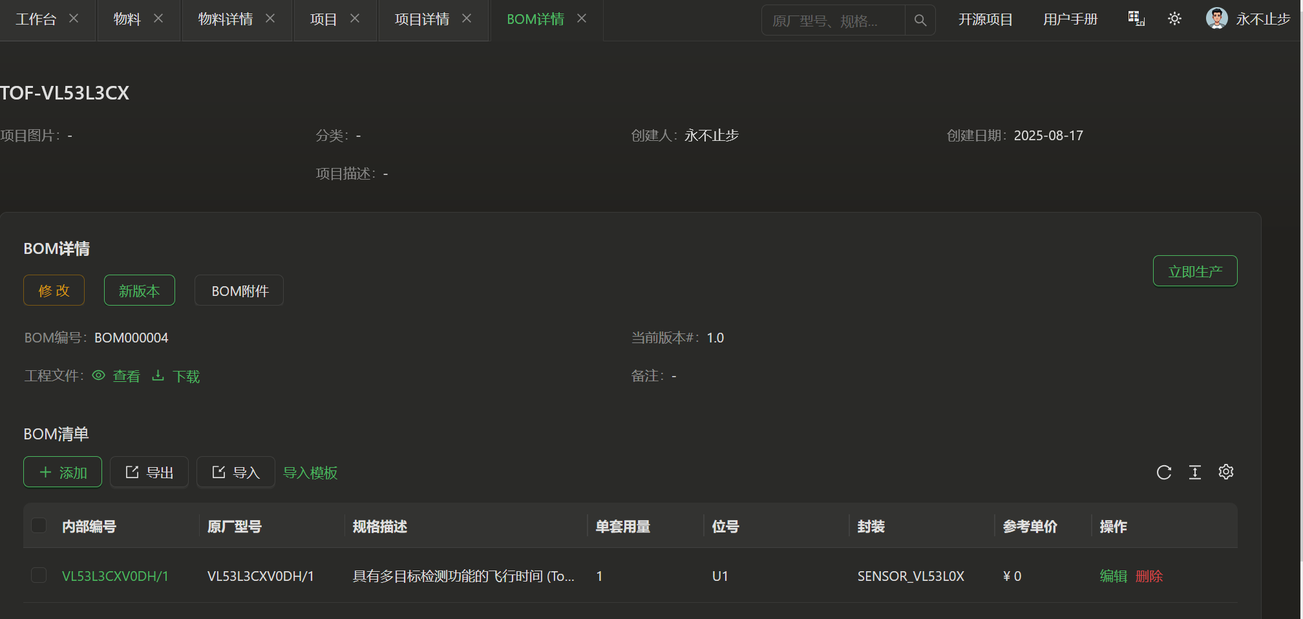Image resolution: width=1303 pixels, height=619 pixels.
Task: Select all rows with header checkbox
Action: (39, 525)
